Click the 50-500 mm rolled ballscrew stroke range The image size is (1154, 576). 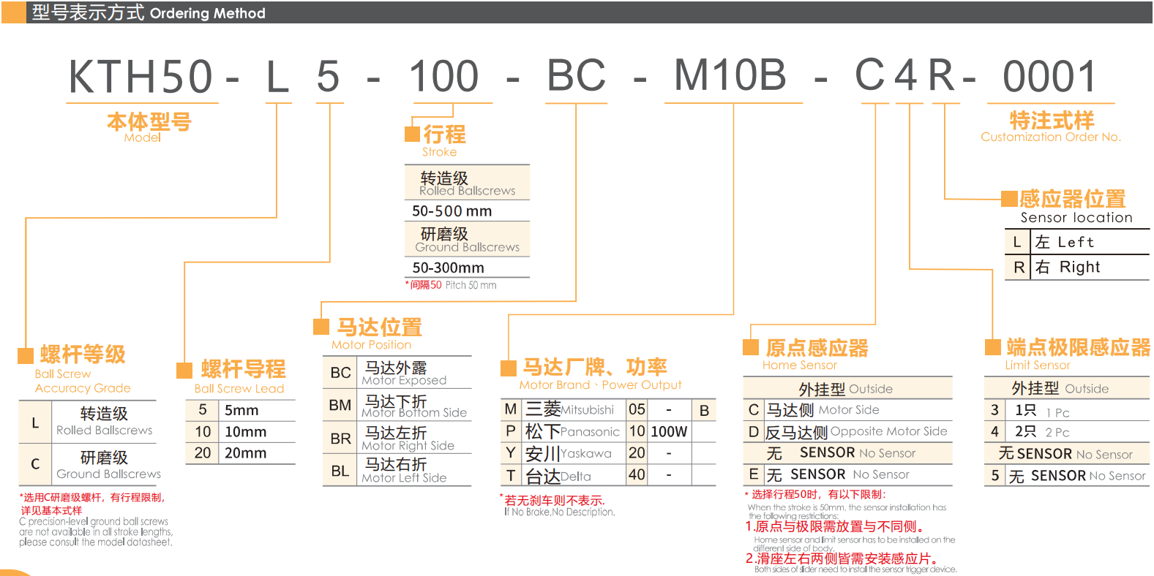452,211
